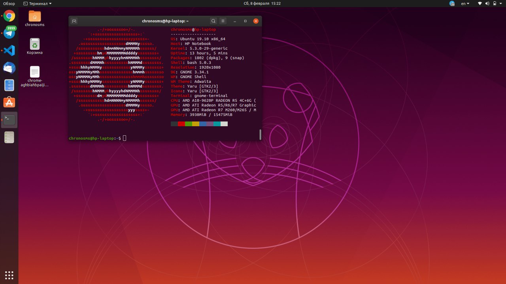Open Telegram with the 9999 badge

[x=9, y=33]
